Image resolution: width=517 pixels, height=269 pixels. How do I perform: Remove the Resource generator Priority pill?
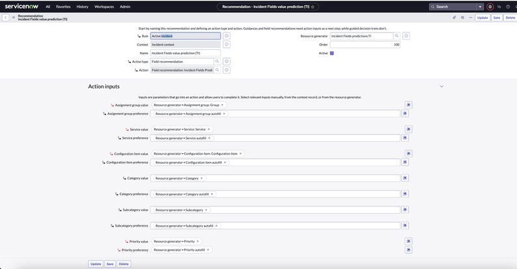click(197, 241)
